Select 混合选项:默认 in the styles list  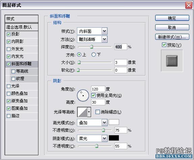tap(22, 27)
